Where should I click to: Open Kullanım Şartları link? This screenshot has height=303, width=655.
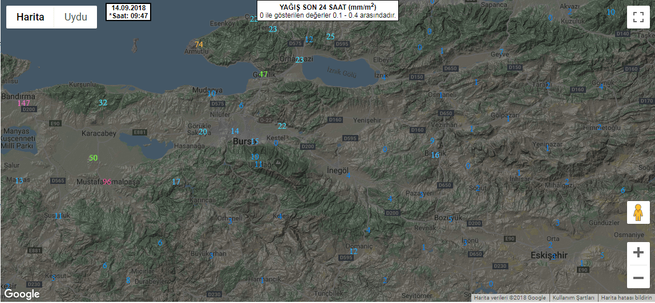click(573, 298)
